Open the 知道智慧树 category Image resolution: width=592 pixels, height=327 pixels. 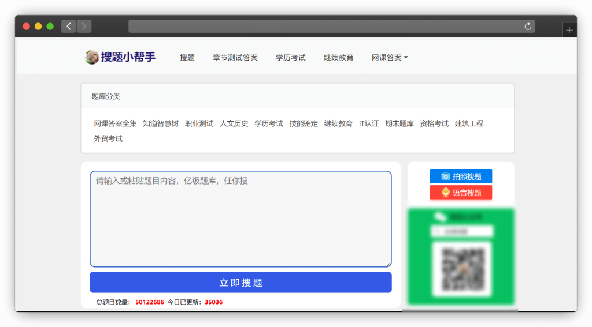[161, 123]
